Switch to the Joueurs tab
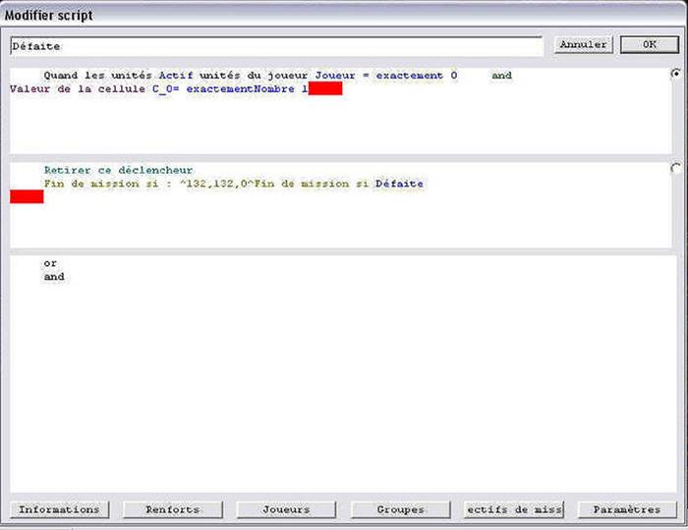 [286, 509]
